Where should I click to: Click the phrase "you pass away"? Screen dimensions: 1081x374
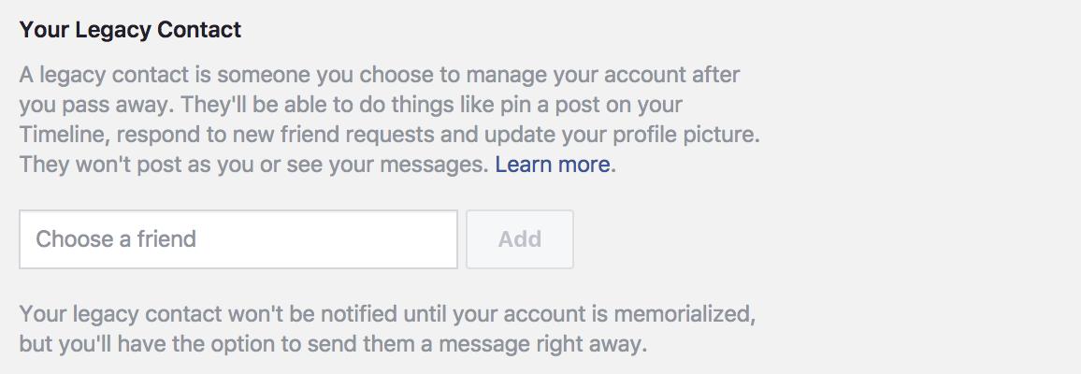pyautogui.click(x=80, y=104)
